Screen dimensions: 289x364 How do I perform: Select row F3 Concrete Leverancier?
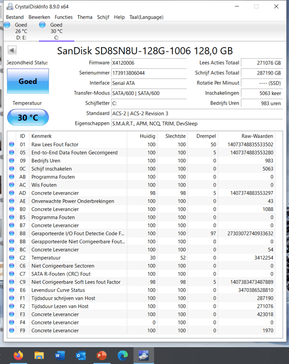[x=141, y=314]
